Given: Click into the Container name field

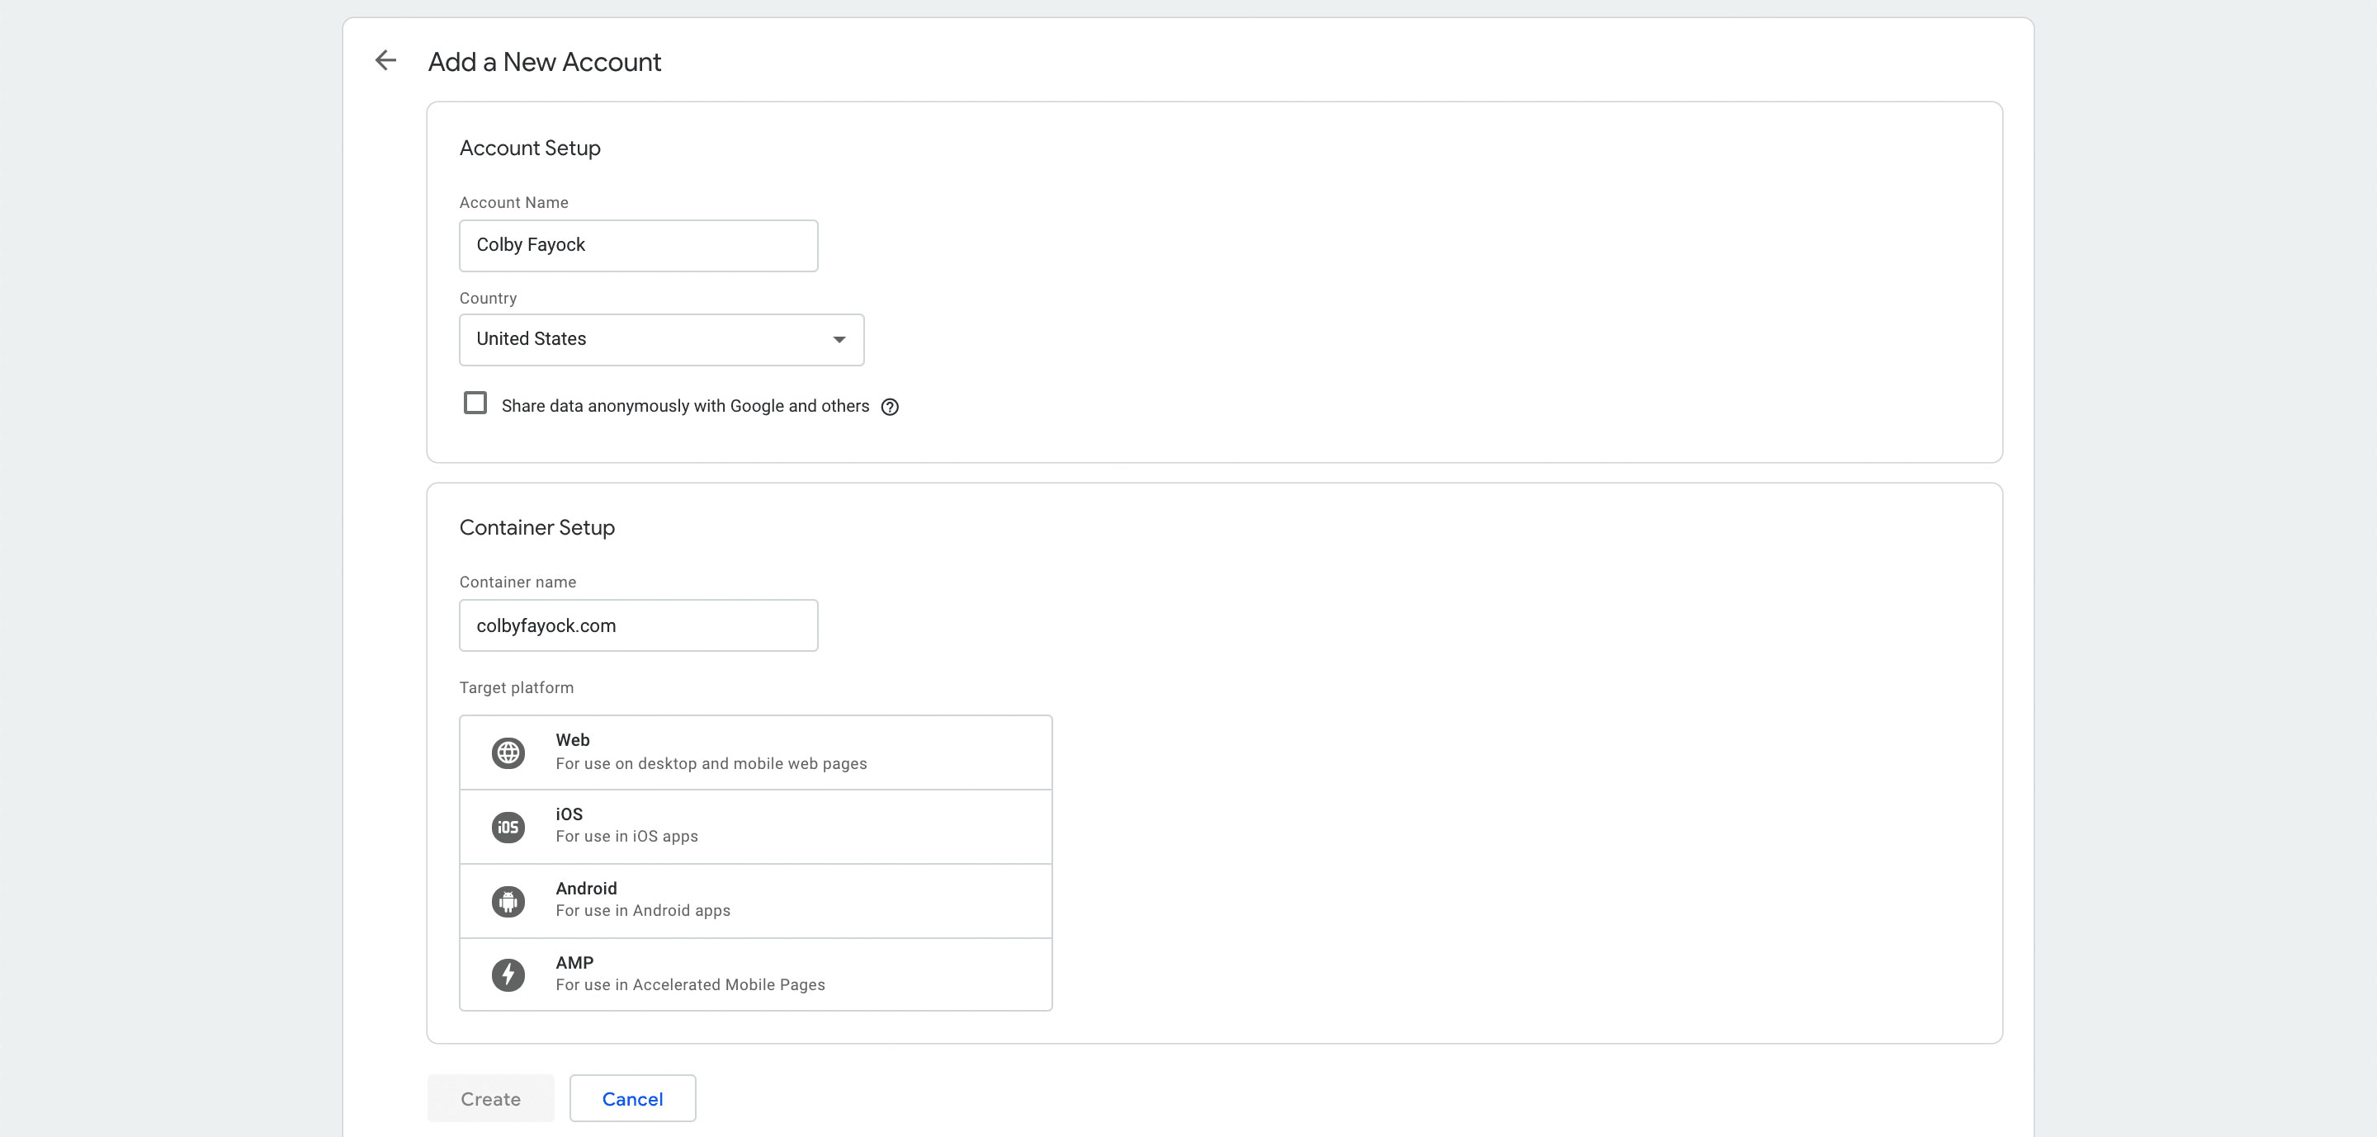Looking at the screenshot, I should (638, 625).
